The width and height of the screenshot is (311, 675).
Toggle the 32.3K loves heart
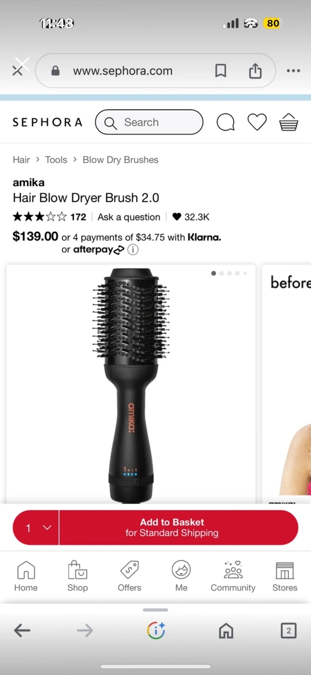click(x=176, y=217)
